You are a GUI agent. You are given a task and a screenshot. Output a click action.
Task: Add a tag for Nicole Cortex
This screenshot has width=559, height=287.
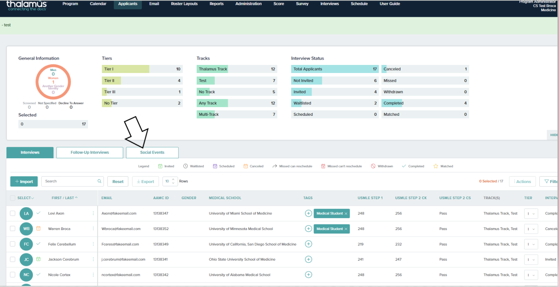pos(308,274)
